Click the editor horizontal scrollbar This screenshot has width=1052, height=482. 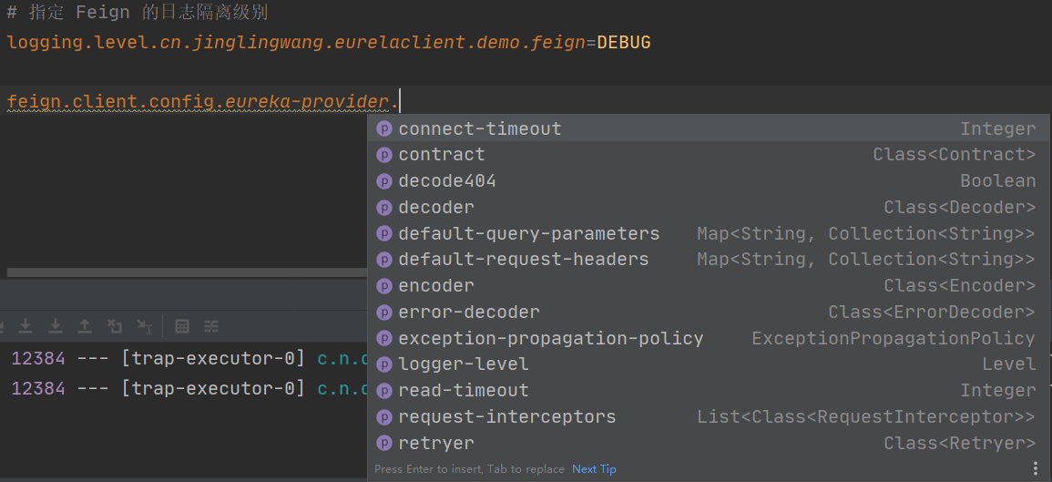[188, 272]
